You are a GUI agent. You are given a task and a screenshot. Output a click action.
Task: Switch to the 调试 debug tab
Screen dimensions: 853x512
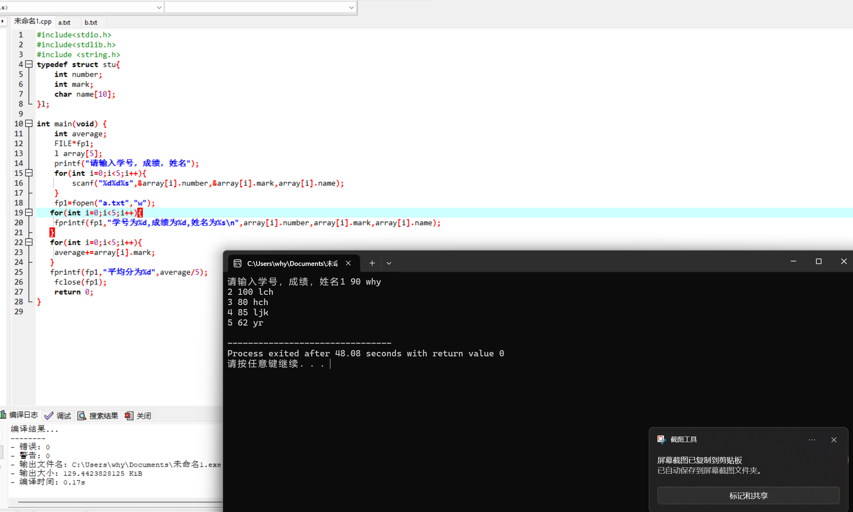[x=58, y=416]
